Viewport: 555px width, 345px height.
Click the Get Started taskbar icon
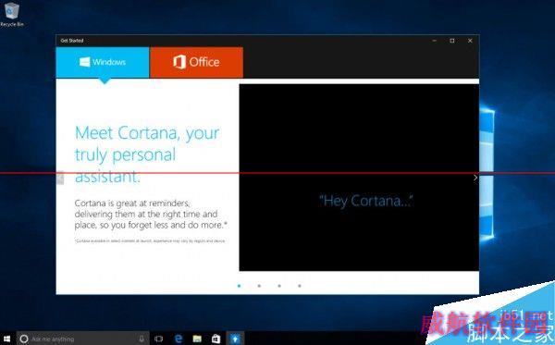point(235,339)
